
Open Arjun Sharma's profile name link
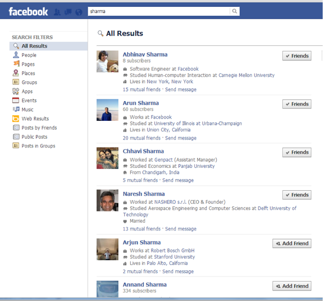141,243
